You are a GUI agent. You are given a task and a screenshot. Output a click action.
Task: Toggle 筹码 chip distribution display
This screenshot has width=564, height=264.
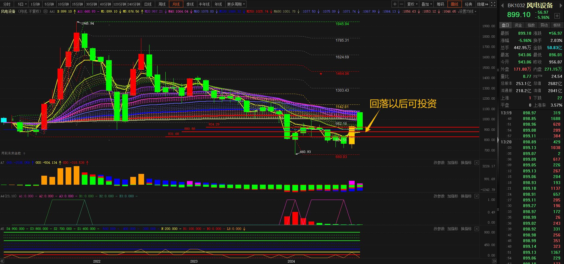click(440, 4)
